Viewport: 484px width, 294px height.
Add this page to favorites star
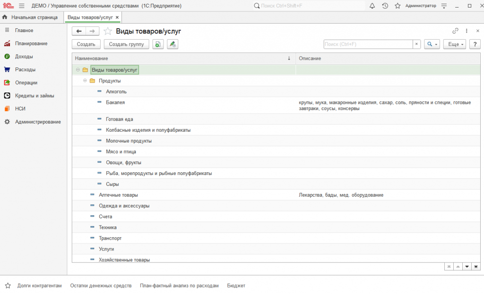107,31
